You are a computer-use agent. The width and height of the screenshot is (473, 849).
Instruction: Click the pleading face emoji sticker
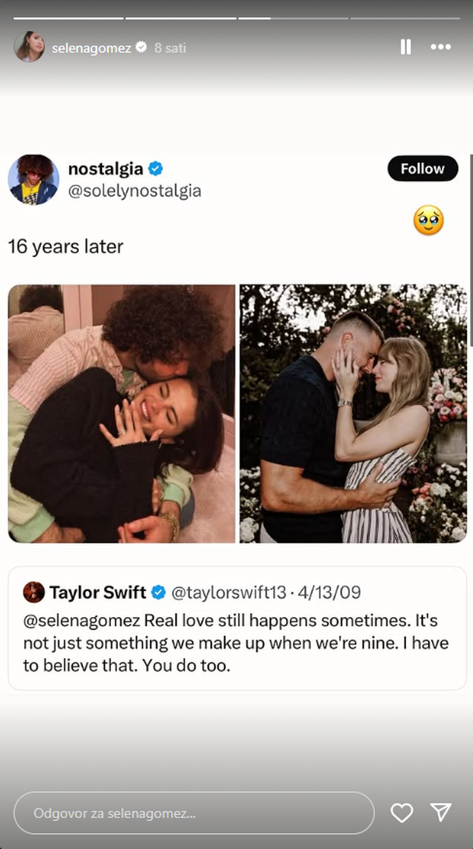tap(428, 221)
